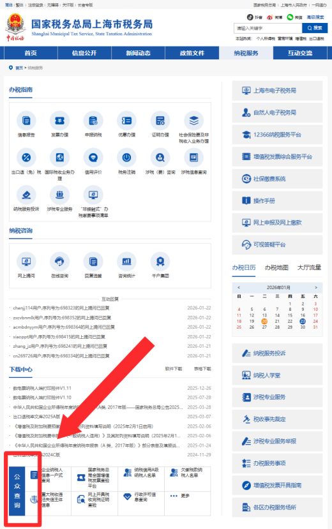Open the 千户集团 icon

160,262
